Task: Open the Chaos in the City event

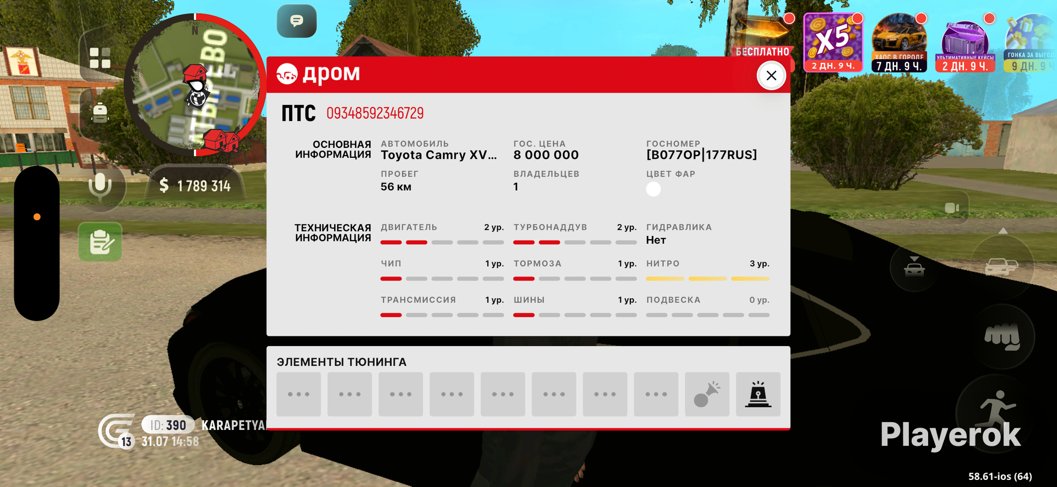Action: 900,43
